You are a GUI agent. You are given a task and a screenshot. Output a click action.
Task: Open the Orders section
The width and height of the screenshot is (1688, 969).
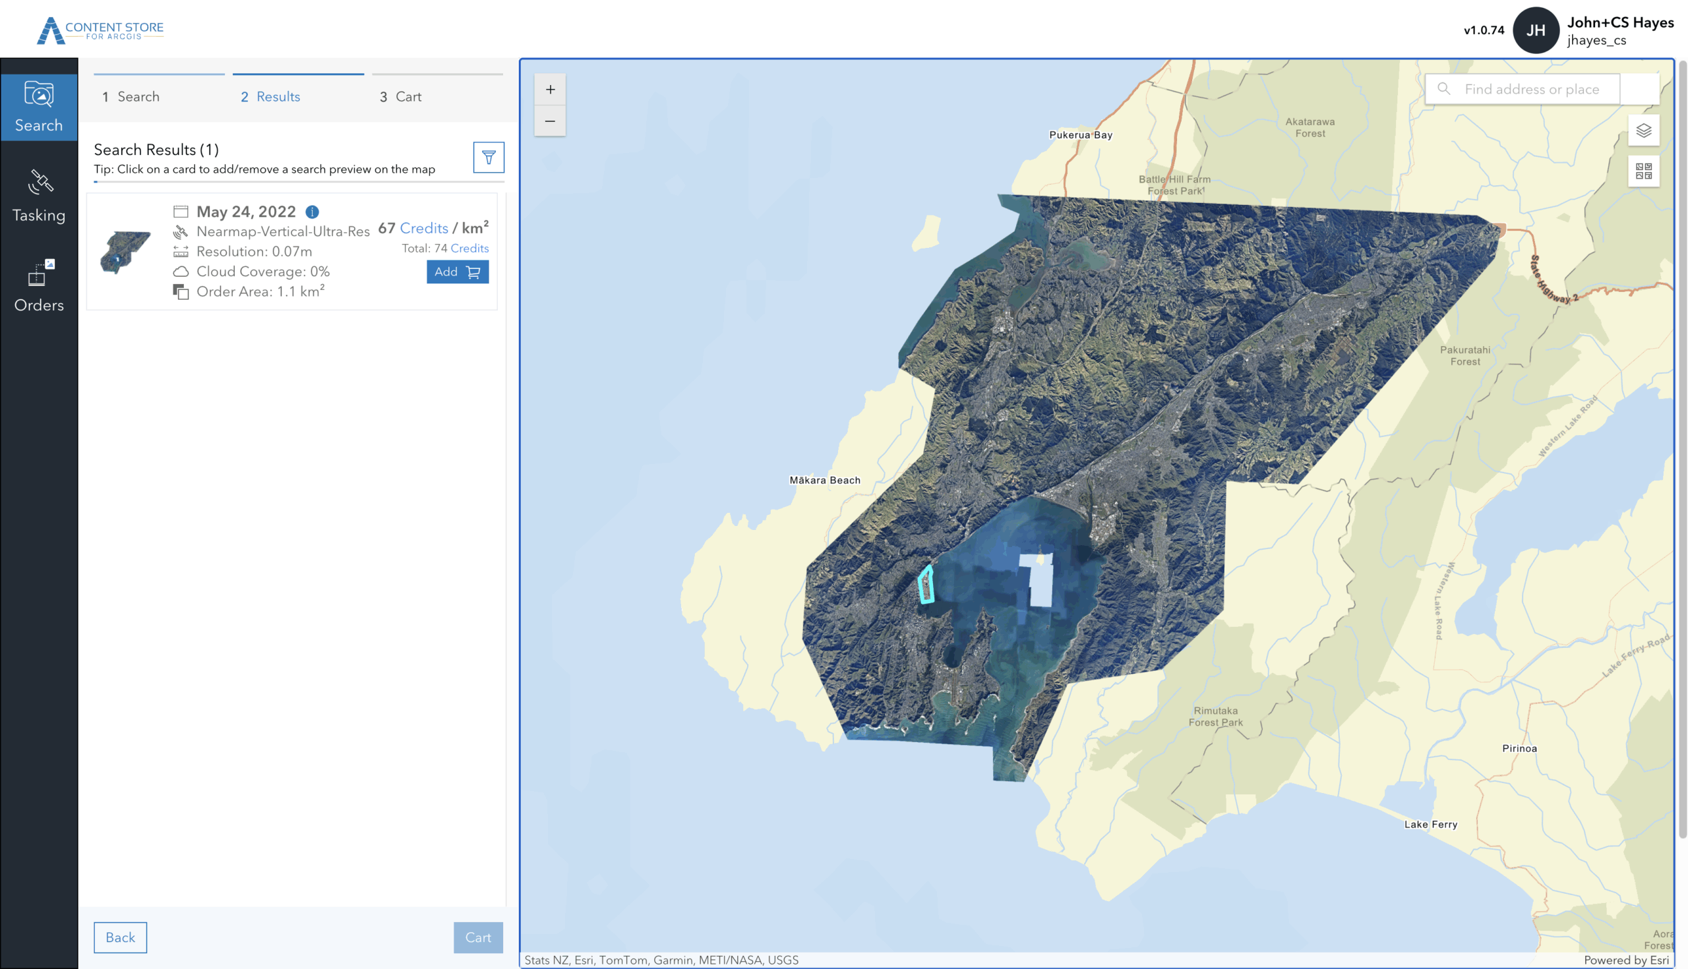click(x=39, y=286)
